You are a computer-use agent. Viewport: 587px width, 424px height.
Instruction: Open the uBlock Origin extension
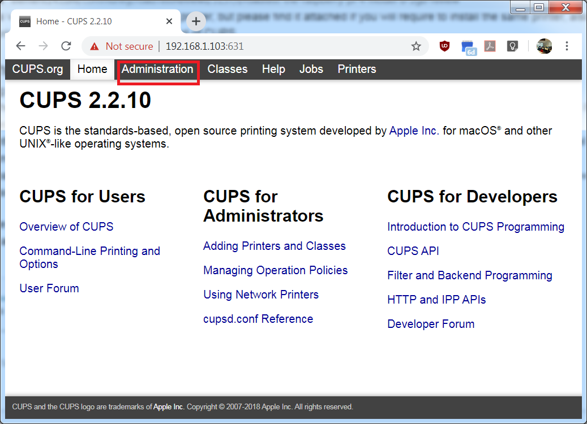pos(444,47)
